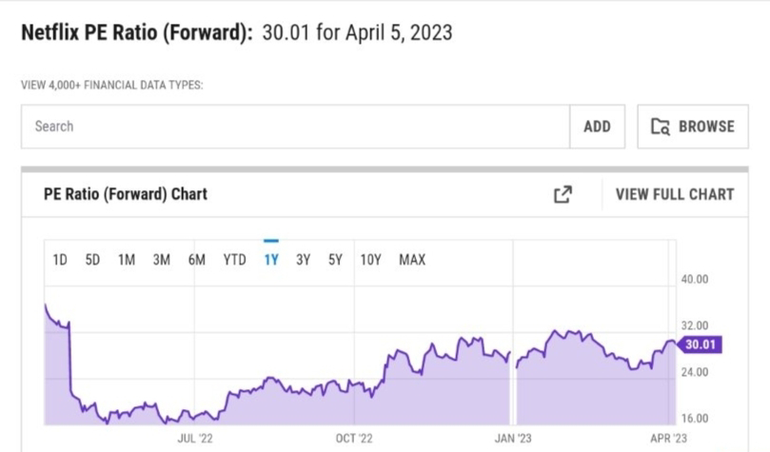This screenshot has width=770, height=452.
Task: Open chart in new window icon
Action: point(563,194)
